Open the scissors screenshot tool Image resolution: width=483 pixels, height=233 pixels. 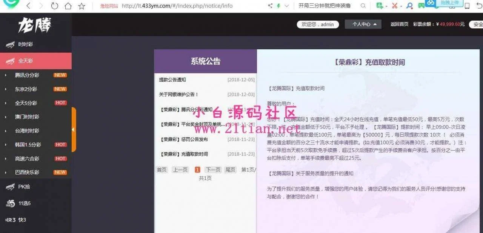tap(395, 6)
